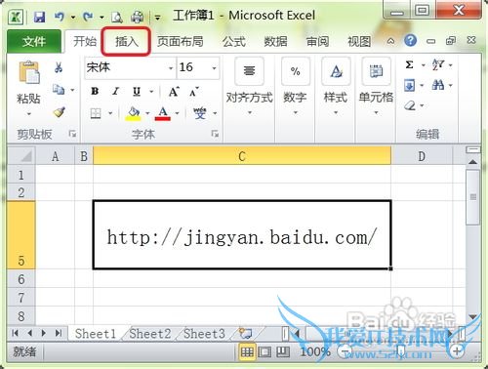Switch to Page Layout view in status bar
Viewport: 488px width, 369px height.
coord(264,351)
